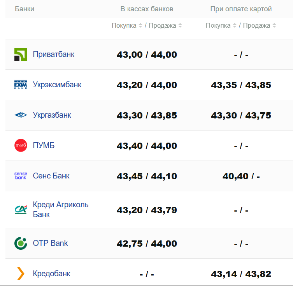
Task: Click the При оплате картой header
Action: [x=241, y=9]
